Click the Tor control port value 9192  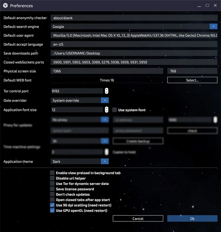tap(77, 91)
